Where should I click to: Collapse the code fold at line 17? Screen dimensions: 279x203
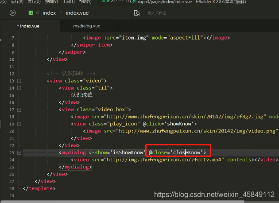(19, 109)
